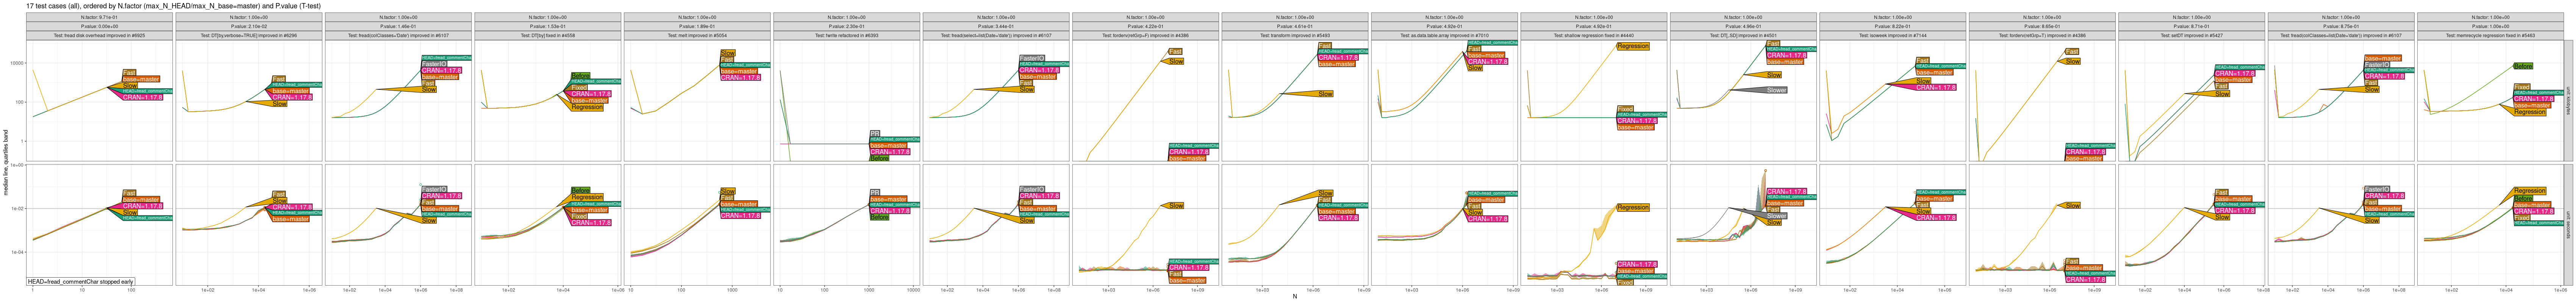Click the gray 'Slower' label in the DT[, .SD] panel
2576x303 pixels.
tap(1776, 90)
